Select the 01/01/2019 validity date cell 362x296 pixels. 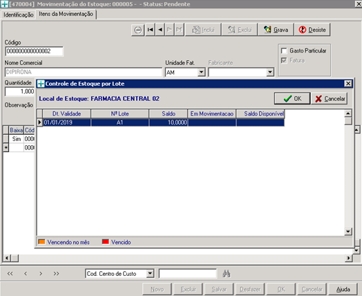point(66,122)
